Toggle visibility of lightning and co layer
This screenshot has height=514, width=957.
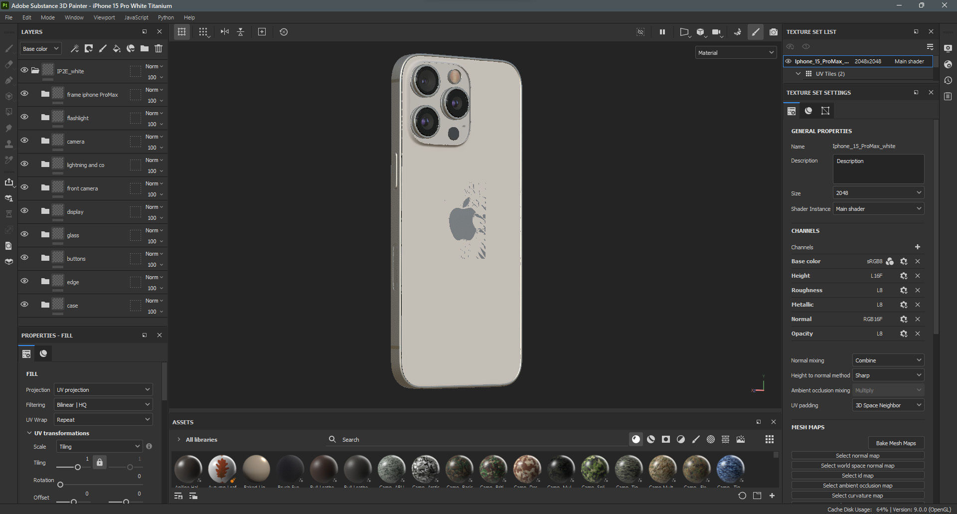(24, 164)
